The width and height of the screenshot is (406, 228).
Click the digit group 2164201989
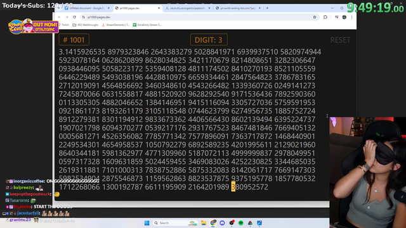[x=209, y=187]
